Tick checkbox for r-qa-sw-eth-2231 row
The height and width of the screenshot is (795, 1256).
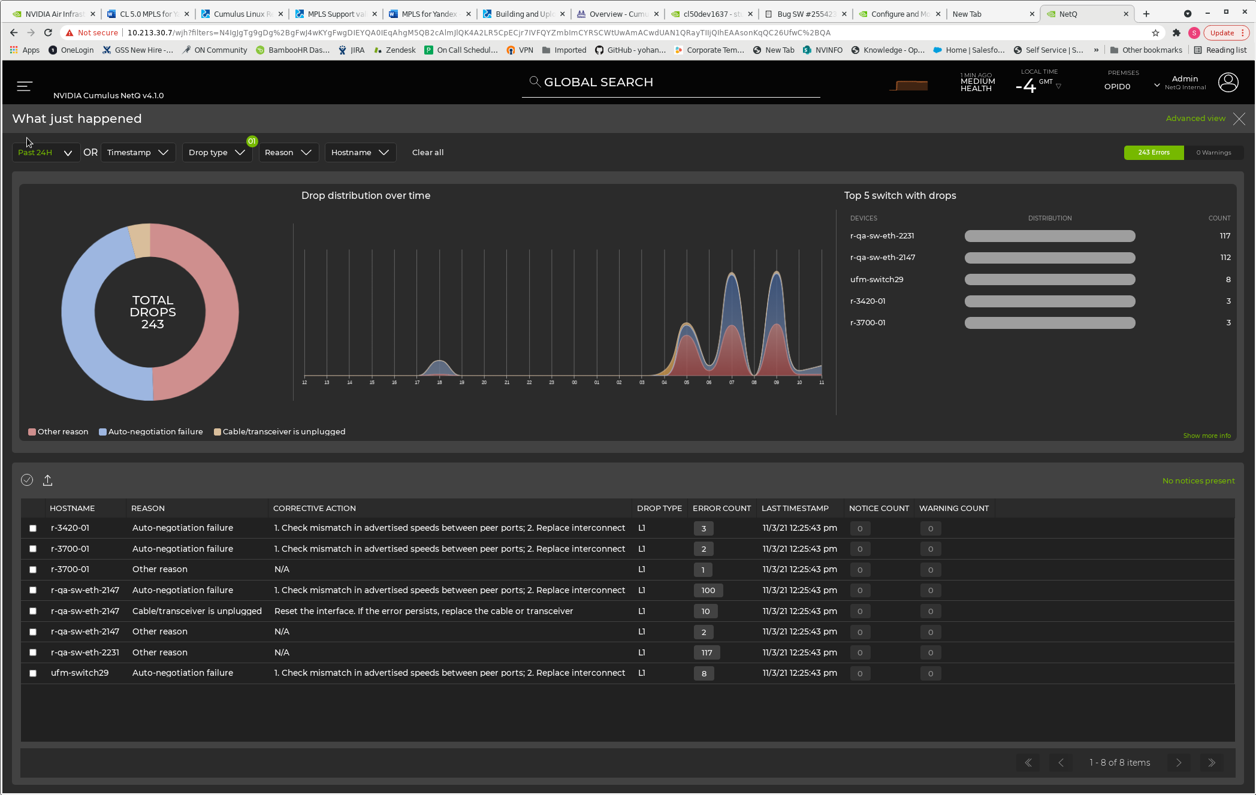point(33,652)
